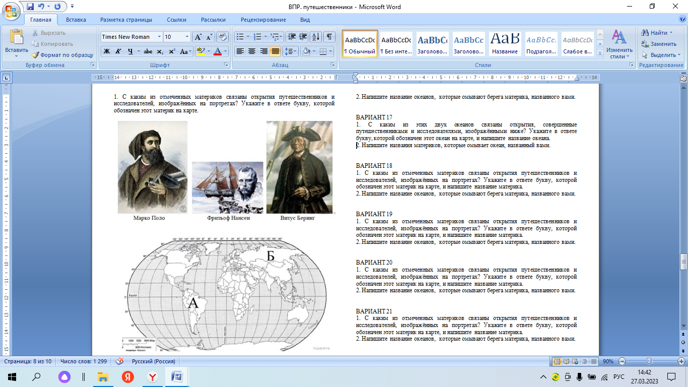The image size is (688, 387).
Task: Open the font name dropdown
Action: (x=159, y=37)
